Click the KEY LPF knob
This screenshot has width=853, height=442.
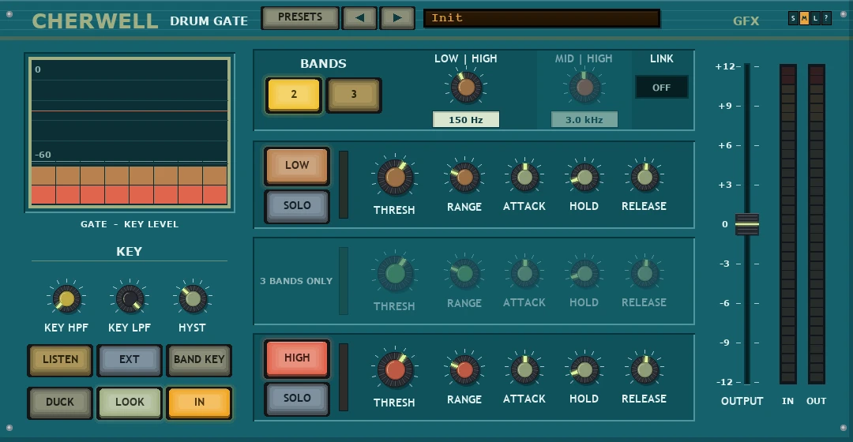tap(130, 298)
